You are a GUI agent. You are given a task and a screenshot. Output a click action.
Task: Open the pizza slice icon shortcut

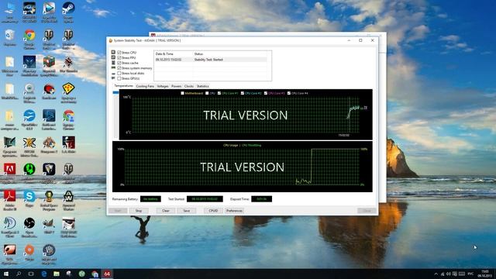click(68, 93)
